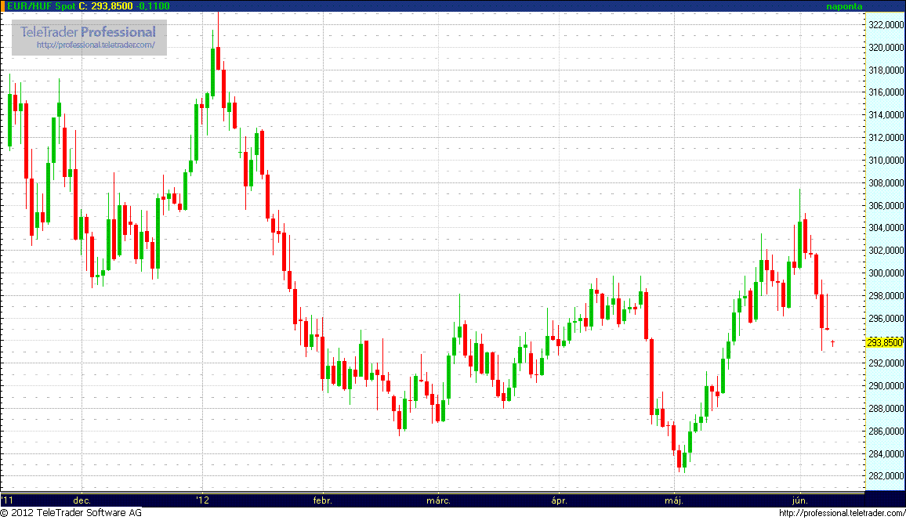This screenshot has width=906, height=520.
Task: Click the máj. month label on time axis
Action: coord(674,500)
